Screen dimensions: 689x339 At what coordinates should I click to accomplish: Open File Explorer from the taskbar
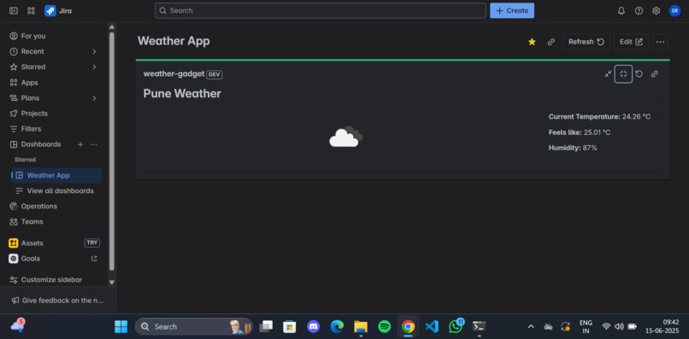coord(361,327)
